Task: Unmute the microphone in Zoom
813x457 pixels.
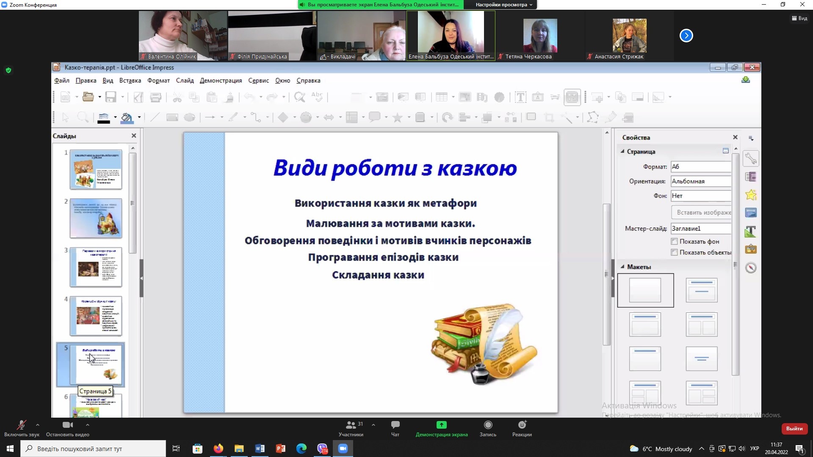Action: coord(21,425)
